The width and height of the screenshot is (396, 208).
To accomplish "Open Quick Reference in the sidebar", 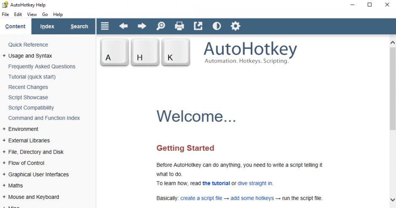I will 28,45.
